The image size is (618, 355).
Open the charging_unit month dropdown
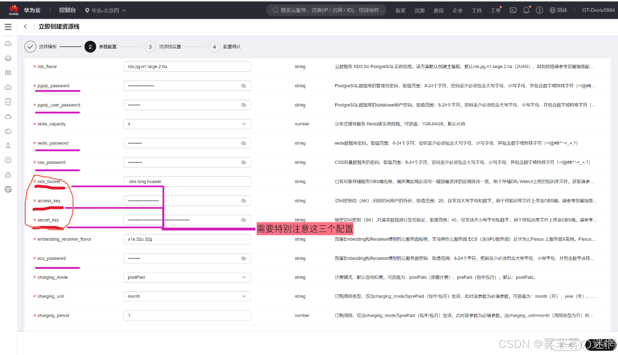(244, 296)
